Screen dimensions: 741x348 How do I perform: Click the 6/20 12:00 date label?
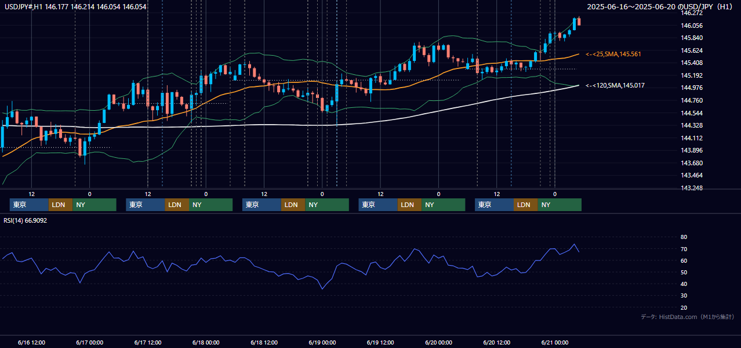pyautogui.click(x=497, y=343)
